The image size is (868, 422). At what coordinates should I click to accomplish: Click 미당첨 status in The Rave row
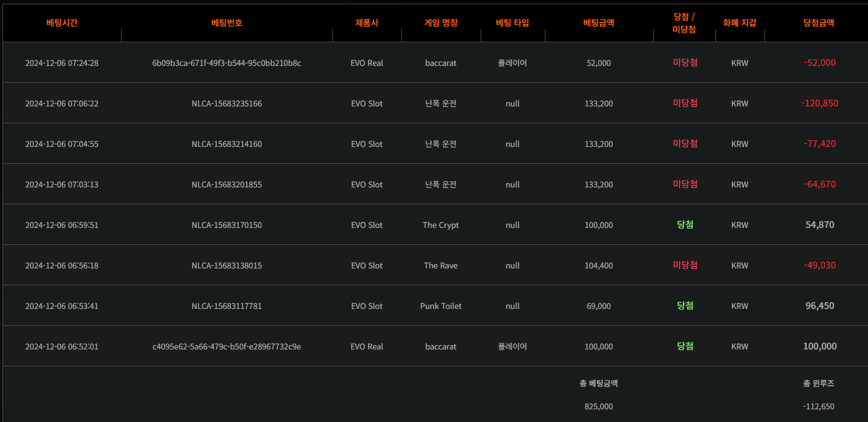tap(685, 265)
